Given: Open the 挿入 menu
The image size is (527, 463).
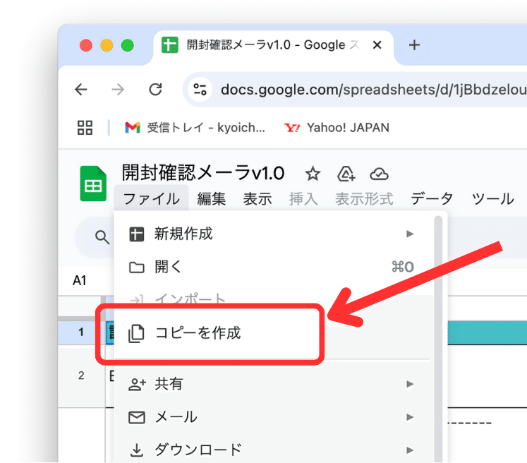Looking at the screenshot, I should [x=303, y=198].
